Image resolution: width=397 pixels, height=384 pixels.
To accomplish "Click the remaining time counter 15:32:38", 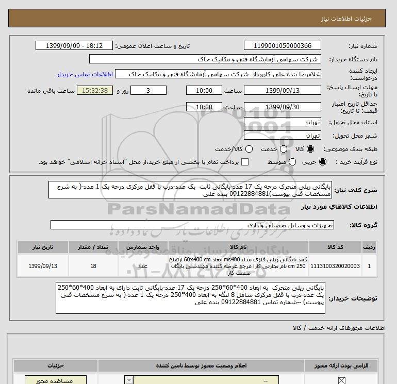I will (x=95, y=90).
